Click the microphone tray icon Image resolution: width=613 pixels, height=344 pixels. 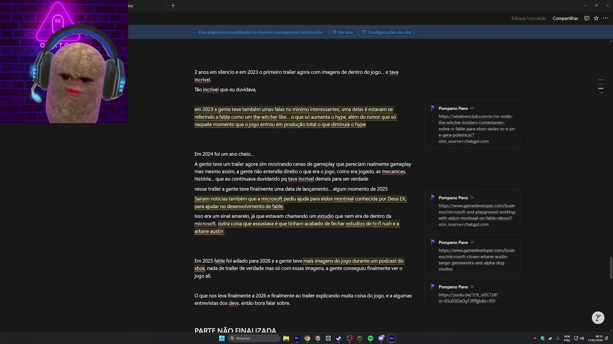pyautogui.click(x=558, y=338)
